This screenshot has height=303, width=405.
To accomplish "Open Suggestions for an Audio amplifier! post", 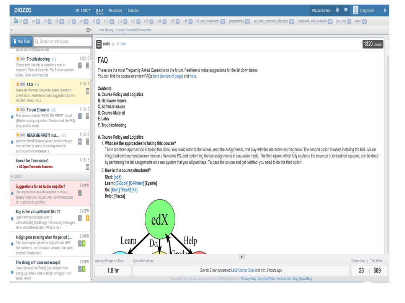I will point(50,193).
